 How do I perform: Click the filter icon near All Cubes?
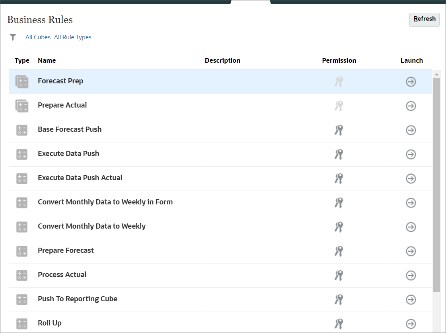[x=13, y=37]
